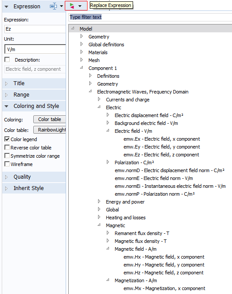This screenshot has height=294, width=232.
Task: Click the Replace Expression icon
Action: (72, 6)
